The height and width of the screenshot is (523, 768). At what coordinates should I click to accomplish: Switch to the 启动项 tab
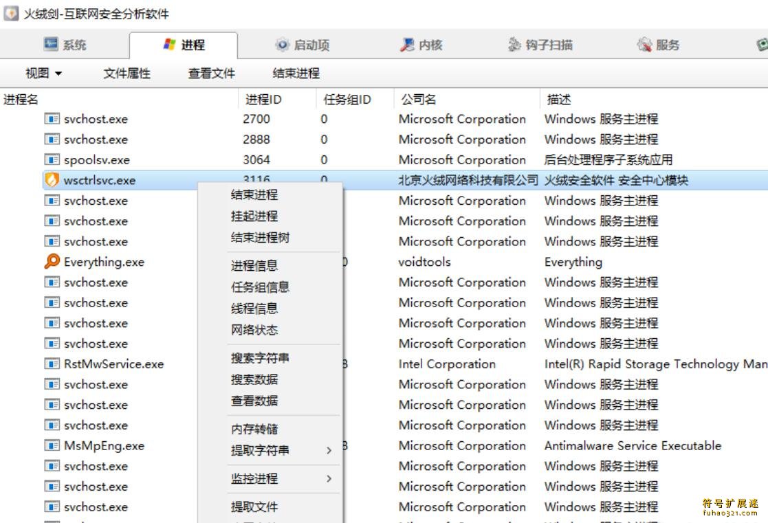click(303, 45)
